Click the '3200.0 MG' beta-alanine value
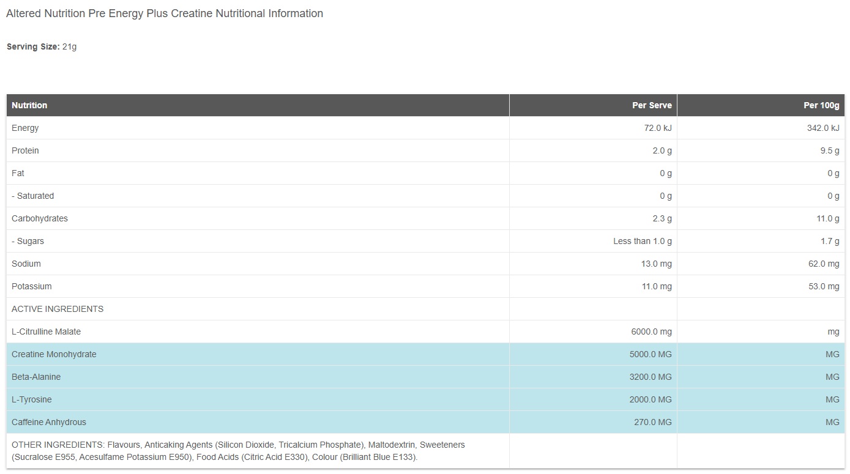This screenshot has height=474, width=850. [651, 377]
